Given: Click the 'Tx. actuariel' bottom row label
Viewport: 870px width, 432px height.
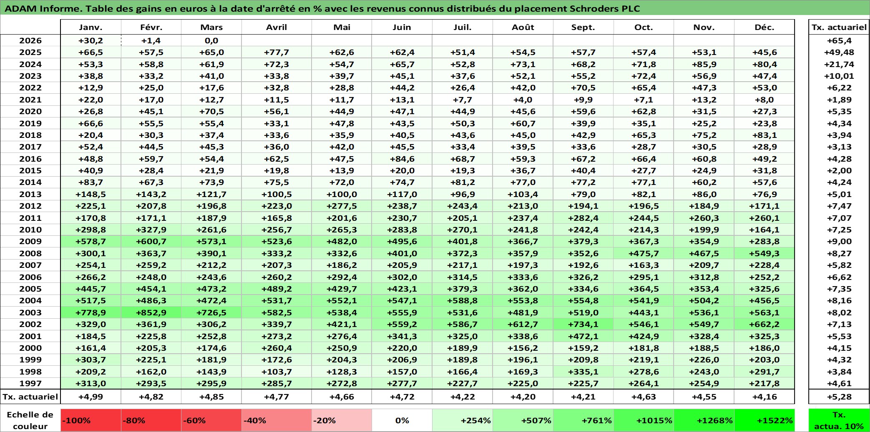Looking at the screenshot, I should [x=30, y=397].
